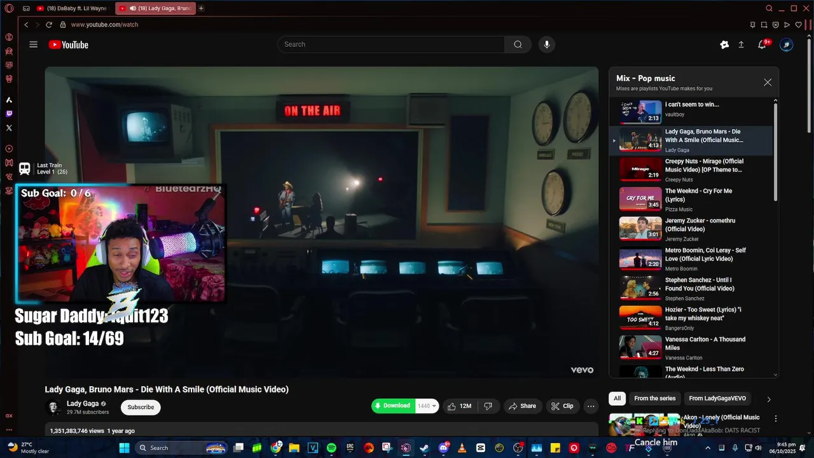
Task: Click the pinboard pin icon in toolbar
Action: pos(753,25)
